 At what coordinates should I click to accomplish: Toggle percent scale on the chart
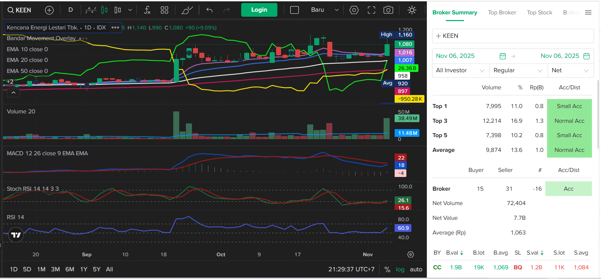pyautogui.click(x=387, y=269)
